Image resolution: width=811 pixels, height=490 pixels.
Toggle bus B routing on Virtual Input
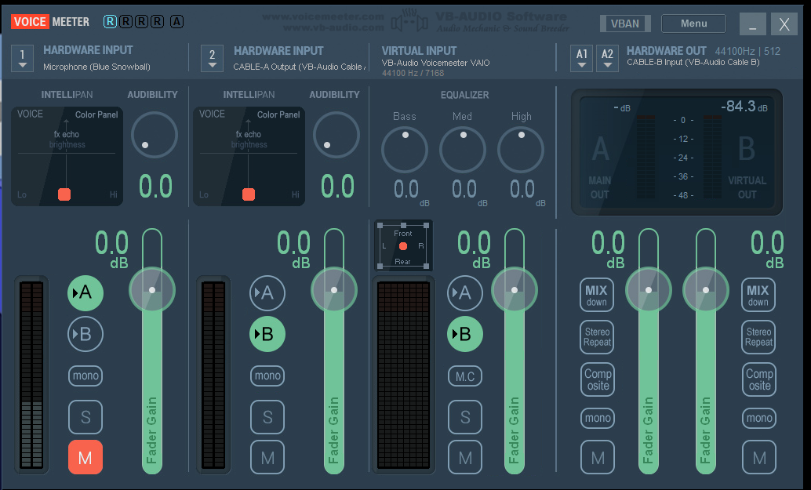(465, 334)
